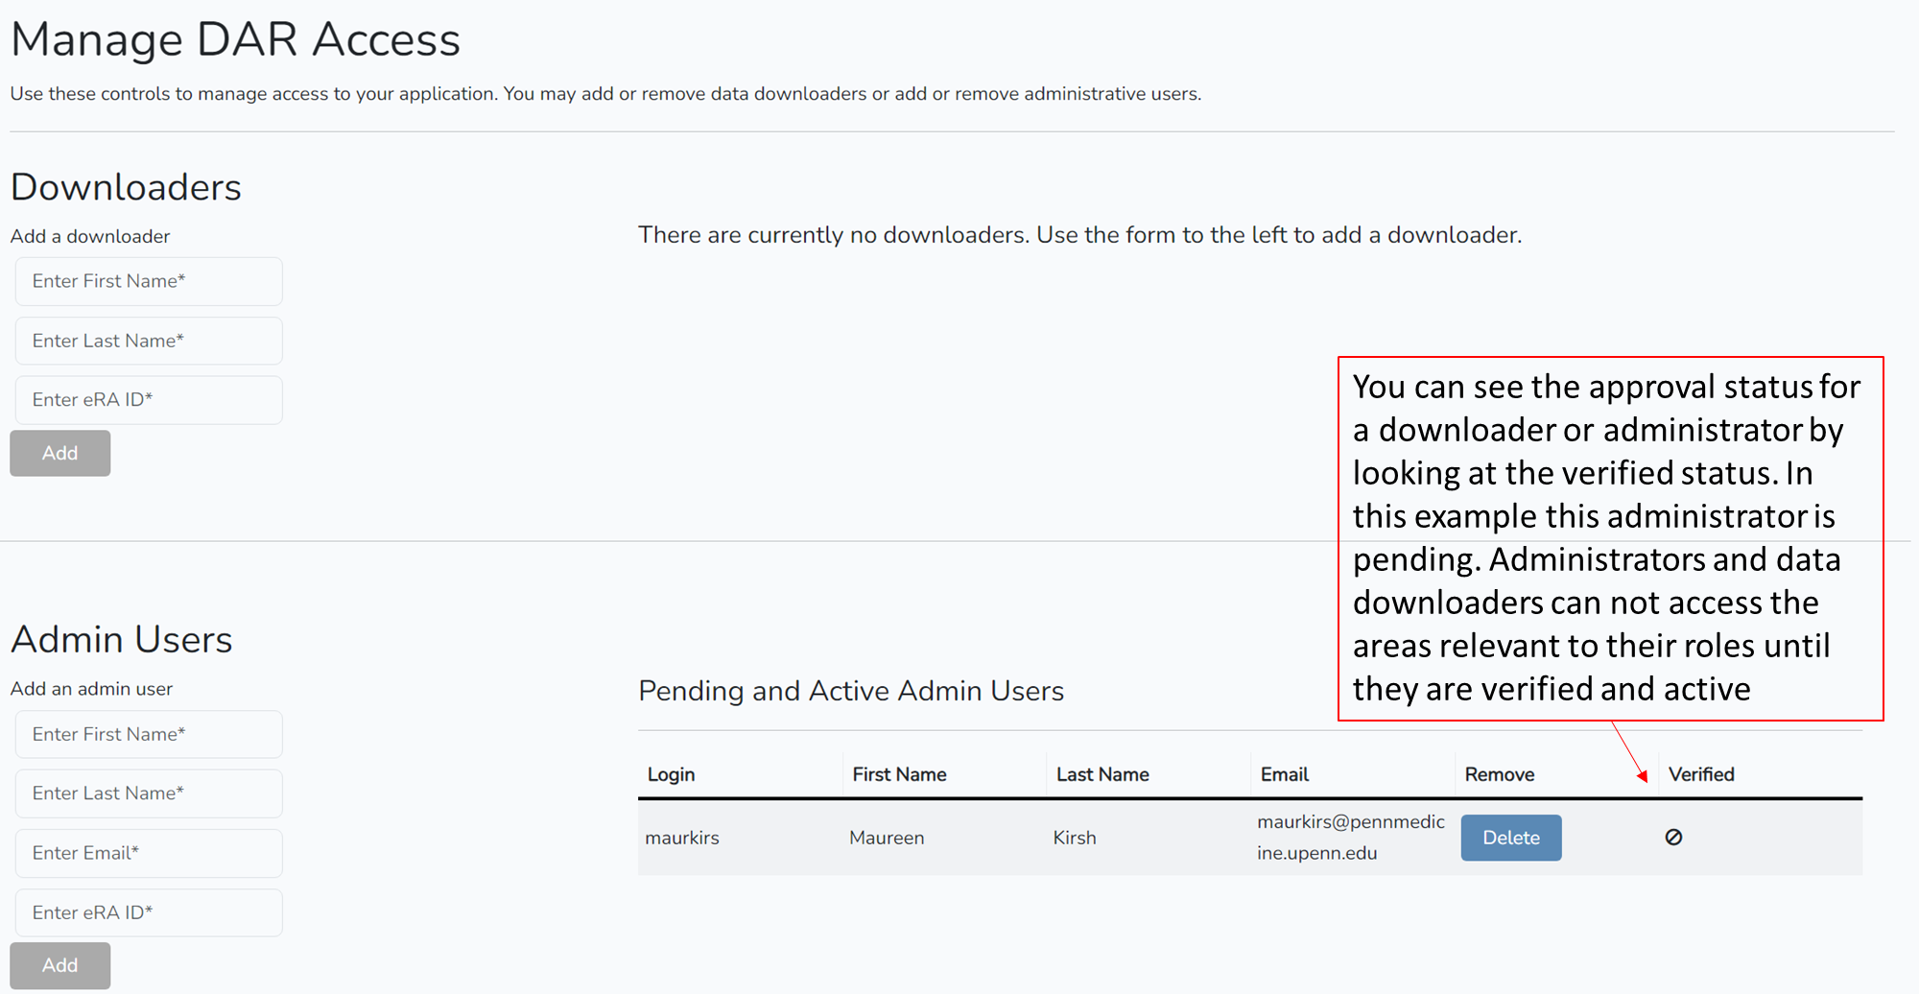Select the maurkirs login cell

682,838
